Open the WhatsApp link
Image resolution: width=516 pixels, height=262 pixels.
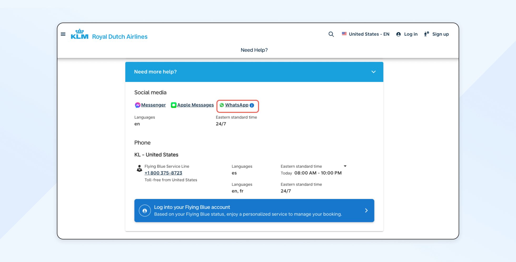click(x=237, y=105)
